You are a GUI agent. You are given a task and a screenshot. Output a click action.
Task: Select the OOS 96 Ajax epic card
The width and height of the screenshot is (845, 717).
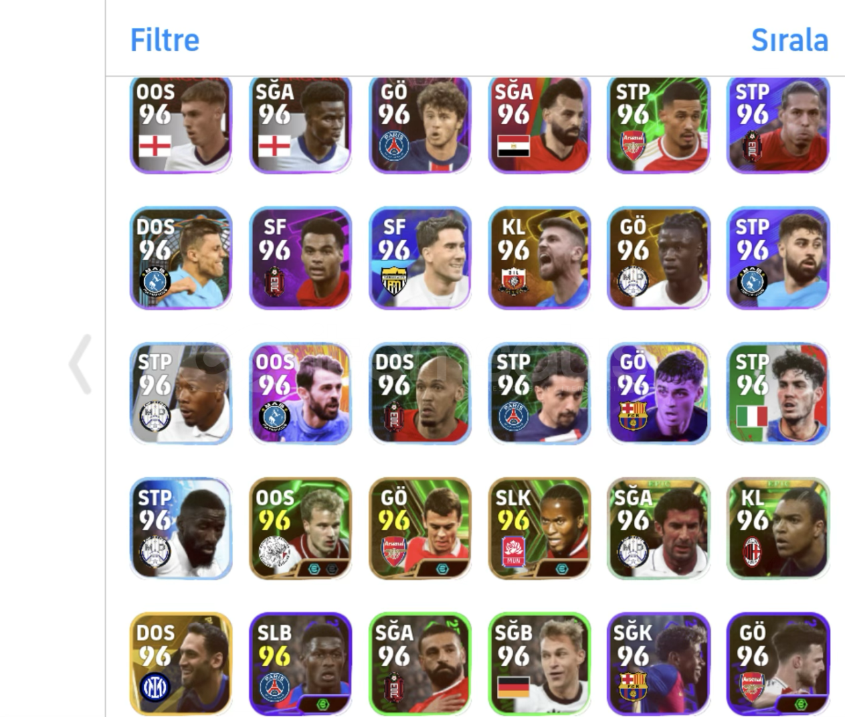300,528
